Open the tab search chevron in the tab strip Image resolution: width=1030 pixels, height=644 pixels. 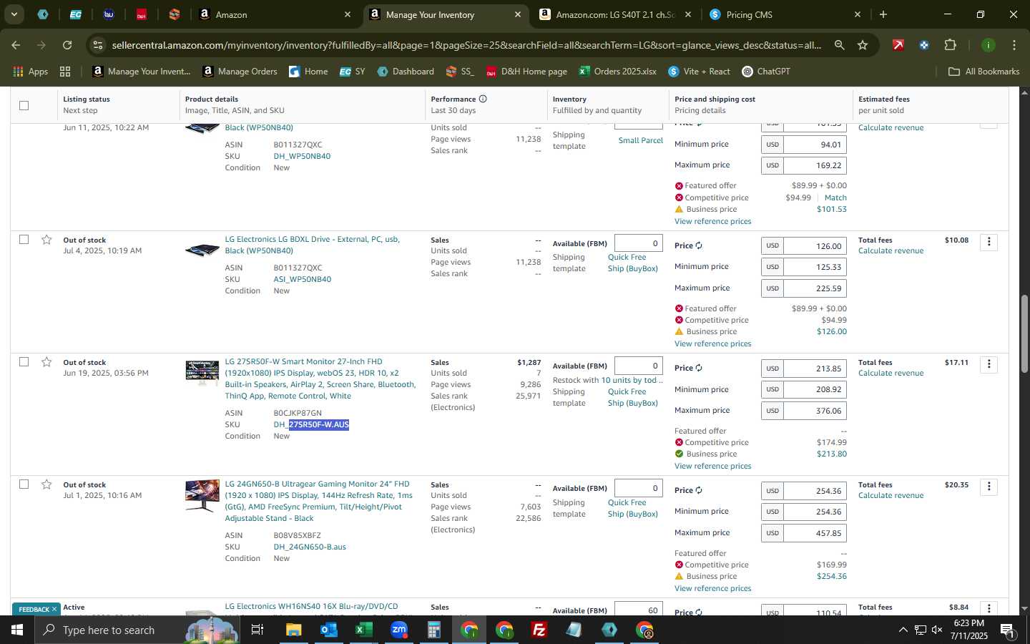[14, 14]
